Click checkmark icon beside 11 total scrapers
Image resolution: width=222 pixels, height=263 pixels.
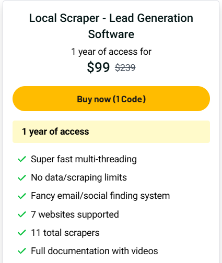pyautogui.click(x=22, y=233)
